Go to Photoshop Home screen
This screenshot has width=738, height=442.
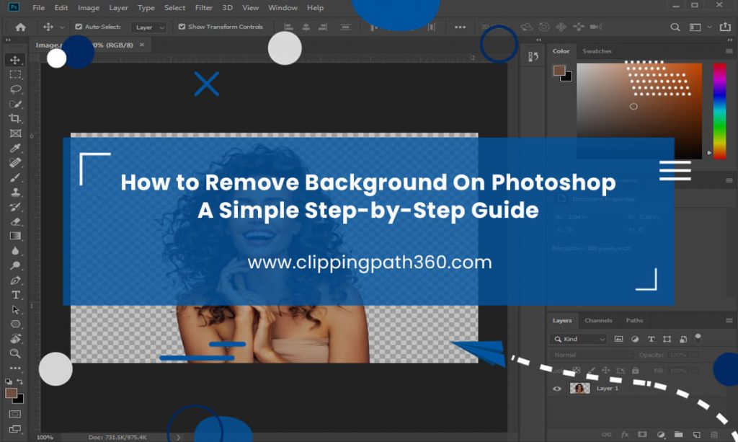20,27
